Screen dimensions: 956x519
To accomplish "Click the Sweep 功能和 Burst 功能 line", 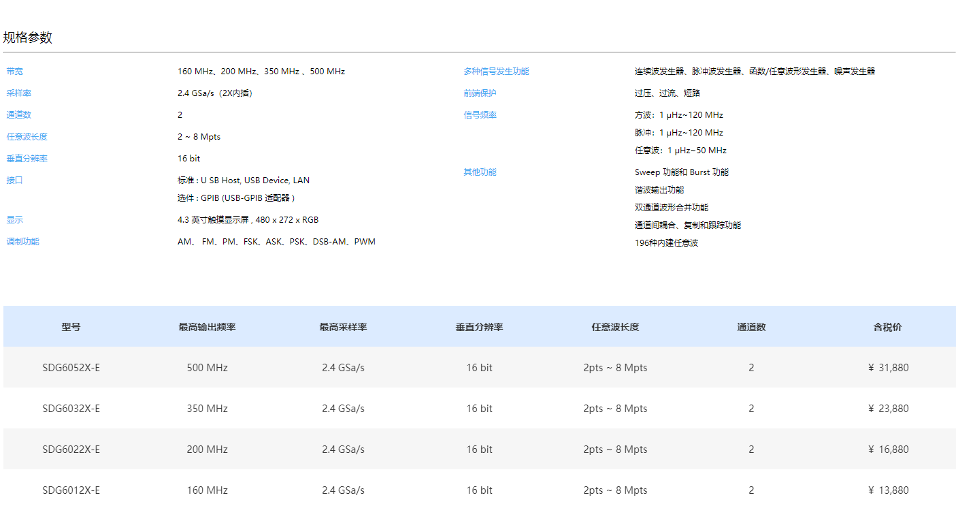I will [682, 172].
